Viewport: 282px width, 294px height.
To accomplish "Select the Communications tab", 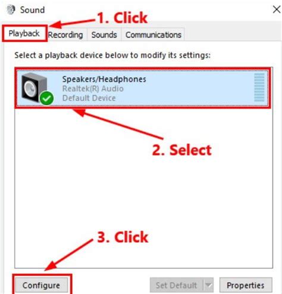I will [153, 35].
